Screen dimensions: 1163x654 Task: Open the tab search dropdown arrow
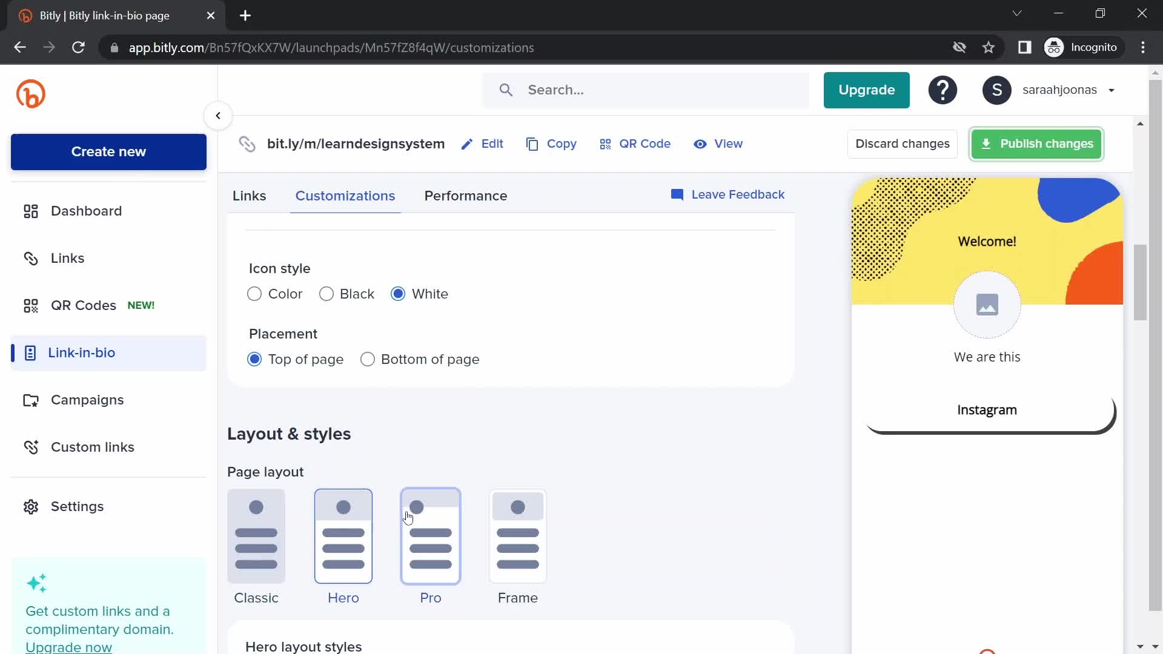1017,13
